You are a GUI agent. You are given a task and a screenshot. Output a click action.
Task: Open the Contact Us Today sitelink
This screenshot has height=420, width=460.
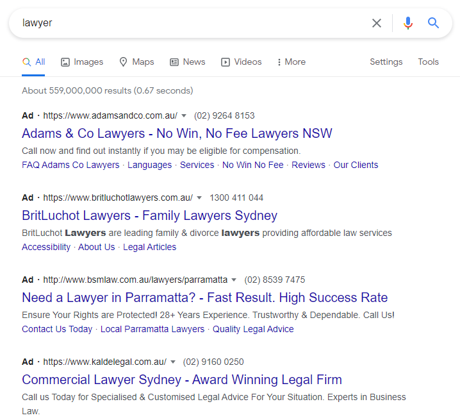pos(57,329)
